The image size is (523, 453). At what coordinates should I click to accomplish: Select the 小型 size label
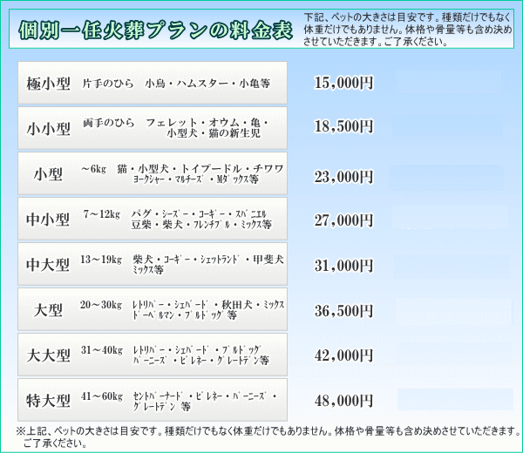(x=48, y=174)
